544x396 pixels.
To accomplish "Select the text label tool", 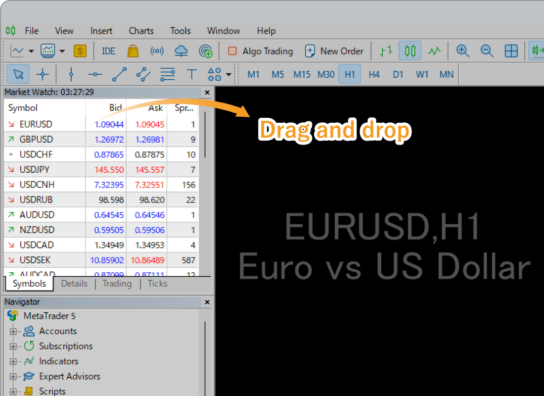I will (x=192, y=75).
